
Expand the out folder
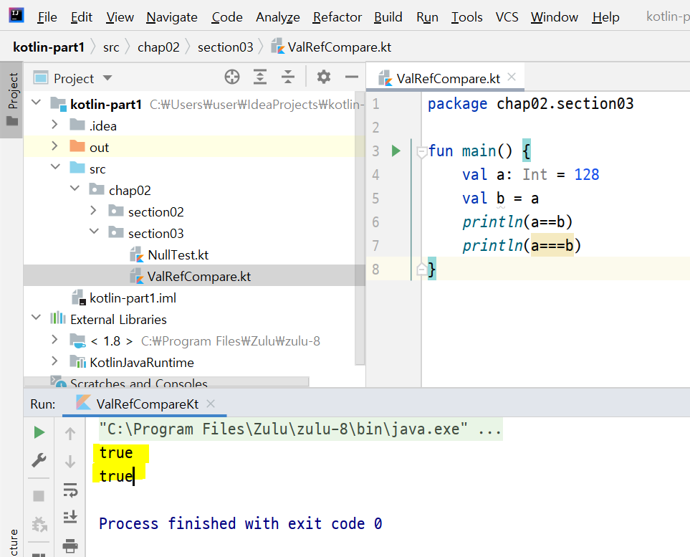coord(54,146)
